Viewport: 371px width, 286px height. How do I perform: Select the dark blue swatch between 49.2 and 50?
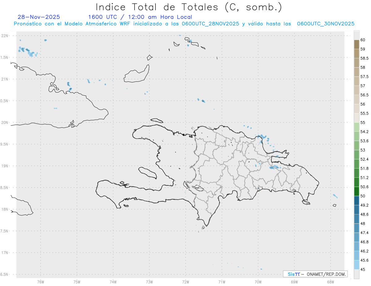point(356,201)
